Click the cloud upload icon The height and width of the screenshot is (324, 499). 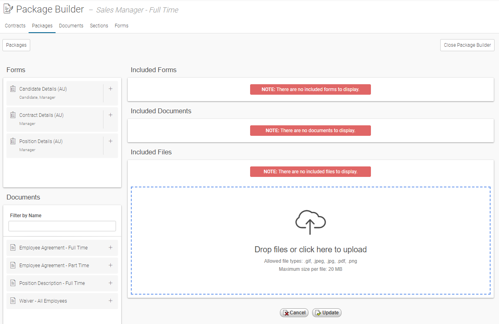(310, 222)
